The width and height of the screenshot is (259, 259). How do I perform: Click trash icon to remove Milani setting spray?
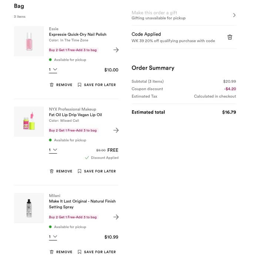point(52,252)
